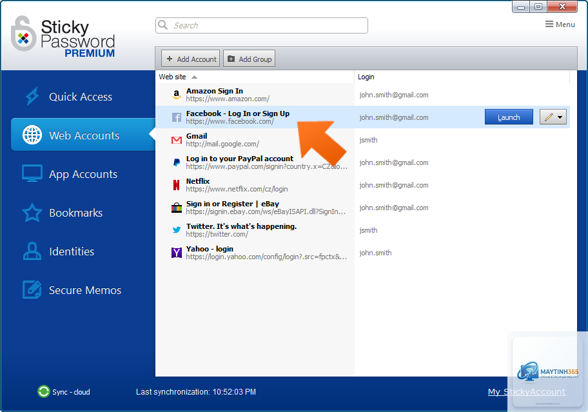This screenshot has width=588, height=412.
Task: Open dropdown arrow next to edit pencil
Action: pyautogui.click(x=560, y=117)
